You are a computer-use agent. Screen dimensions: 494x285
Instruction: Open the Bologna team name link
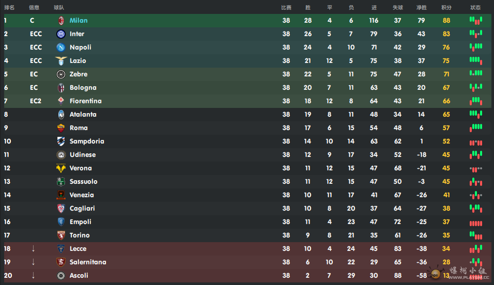click(x=83, y=88)
